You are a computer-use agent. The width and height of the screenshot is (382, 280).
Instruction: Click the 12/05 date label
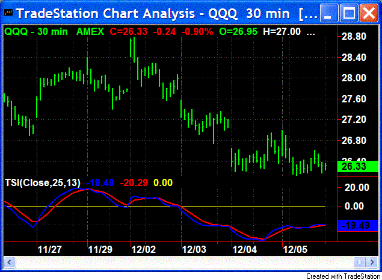(x=295, y=249)
